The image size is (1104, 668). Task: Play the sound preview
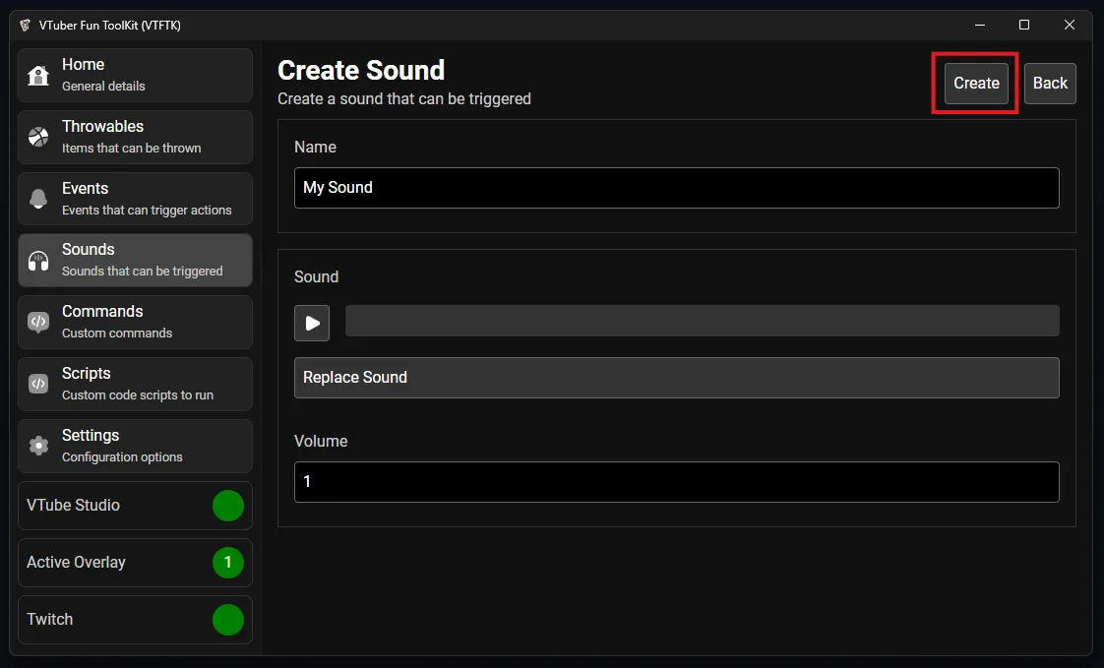tap(312, 323)
